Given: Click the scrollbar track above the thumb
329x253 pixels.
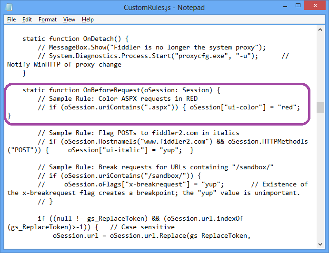Looking at the screenshot, I should pyautogui.click(x=321, y=67).
